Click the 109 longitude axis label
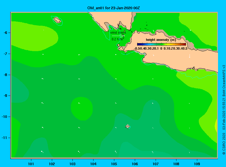The image size is (226, 167). 197,164
